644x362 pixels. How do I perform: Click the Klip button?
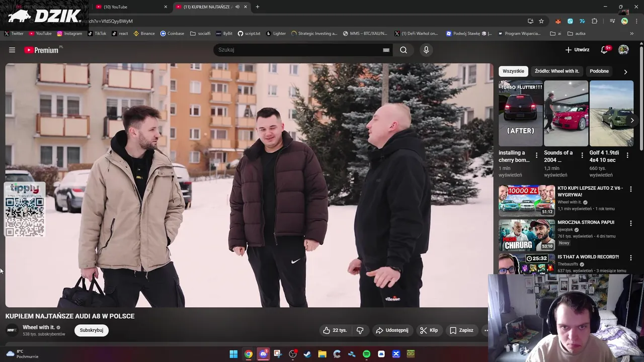[429, 330]
